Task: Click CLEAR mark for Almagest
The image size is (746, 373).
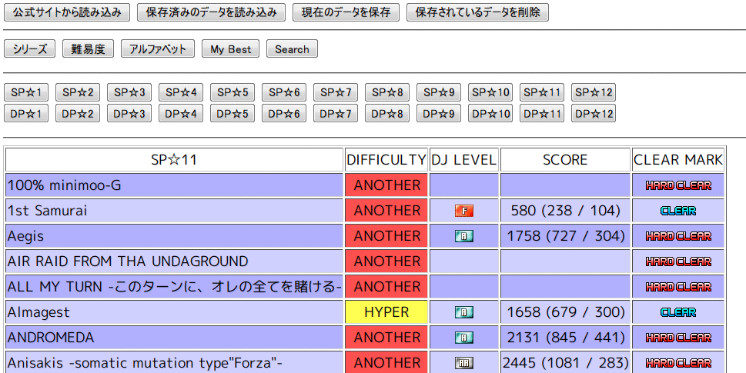Action: coord(678,312)
